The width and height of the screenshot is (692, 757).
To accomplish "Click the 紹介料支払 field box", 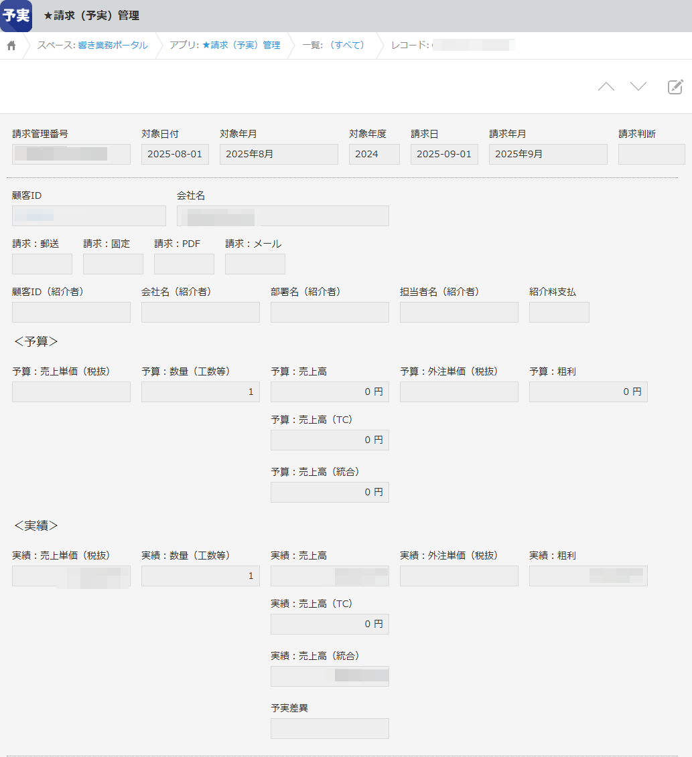I will point(559,313).
